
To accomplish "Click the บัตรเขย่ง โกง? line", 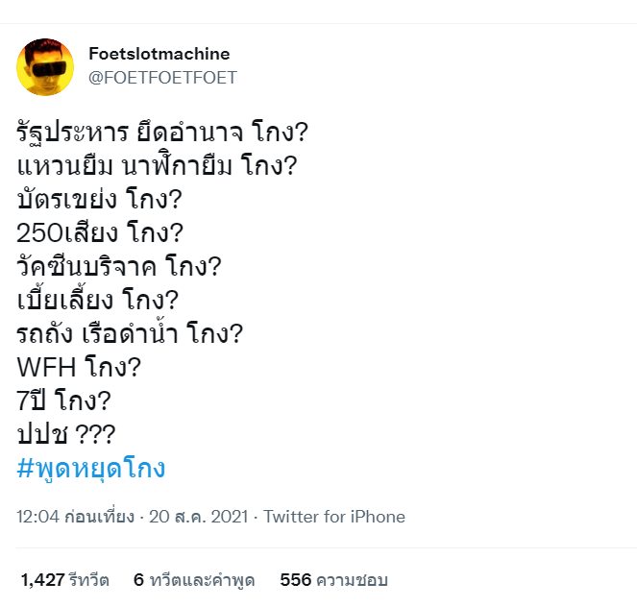I will [95, 199].
